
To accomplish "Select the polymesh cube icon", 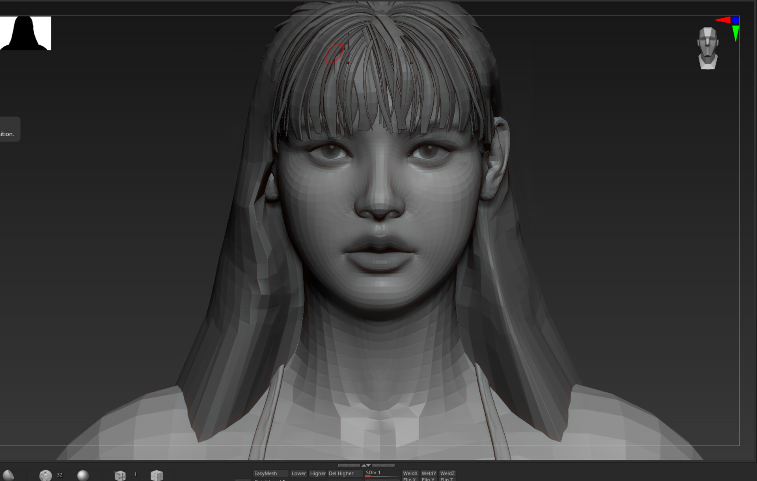I will point(157,475).
